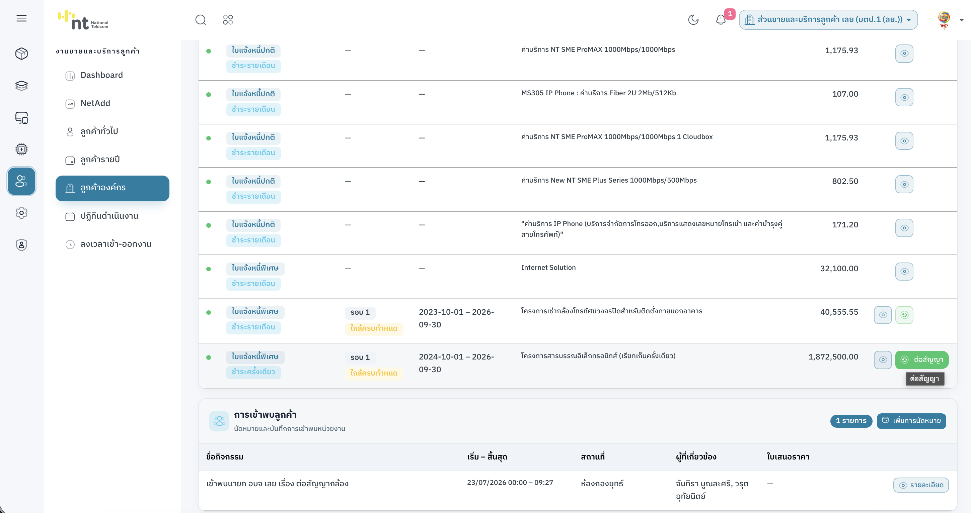Toggle dark mode moon icon
The image size is (971, 513).
point(693,20)
